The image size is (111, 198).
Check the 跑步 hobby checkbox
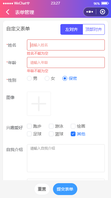[29, 126]
